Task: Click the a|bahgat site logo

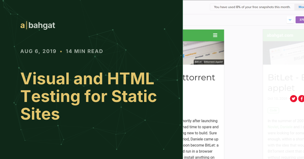Action: 37,25
